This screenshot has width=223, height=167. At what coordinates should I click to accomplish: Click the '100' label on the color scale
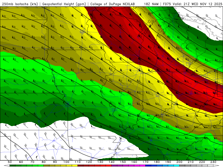pyautogui.click(x=66, y=162)
